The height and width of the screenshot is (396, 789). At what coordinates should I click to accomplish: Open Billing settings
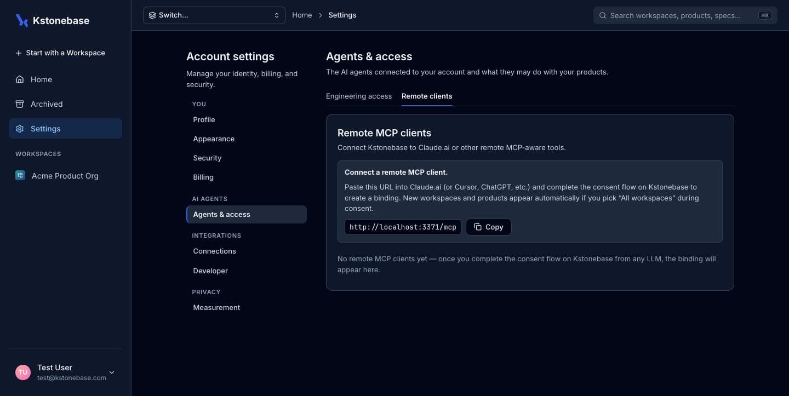point(247,177)
